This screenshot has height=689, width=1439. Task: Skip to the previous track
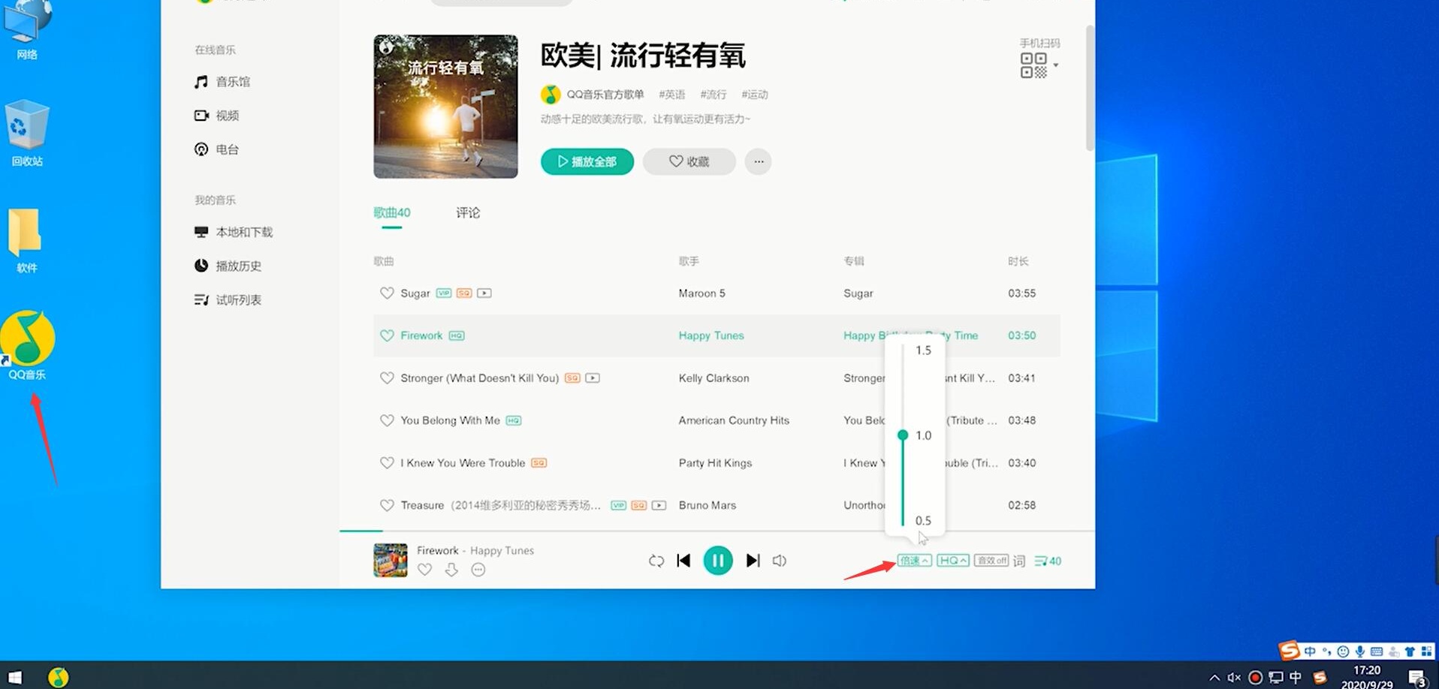[x=683, y=561]
